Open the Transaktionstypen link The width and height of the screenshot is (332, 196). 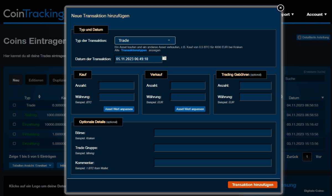coord(134,50)
